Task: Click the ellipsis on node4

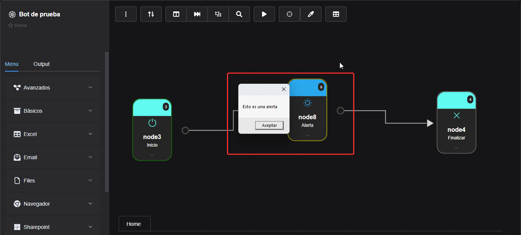Action: (457, 148)
